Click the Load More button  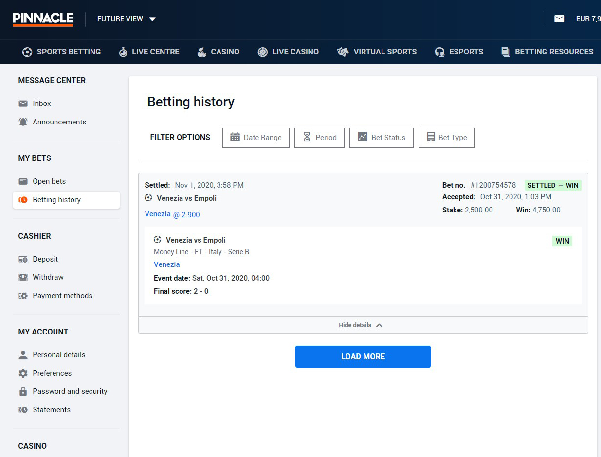(363, 356)
